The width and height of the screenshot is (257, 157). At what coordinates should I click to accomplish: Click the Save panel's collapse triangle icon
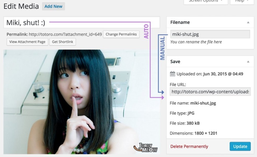tap(248, 61)
